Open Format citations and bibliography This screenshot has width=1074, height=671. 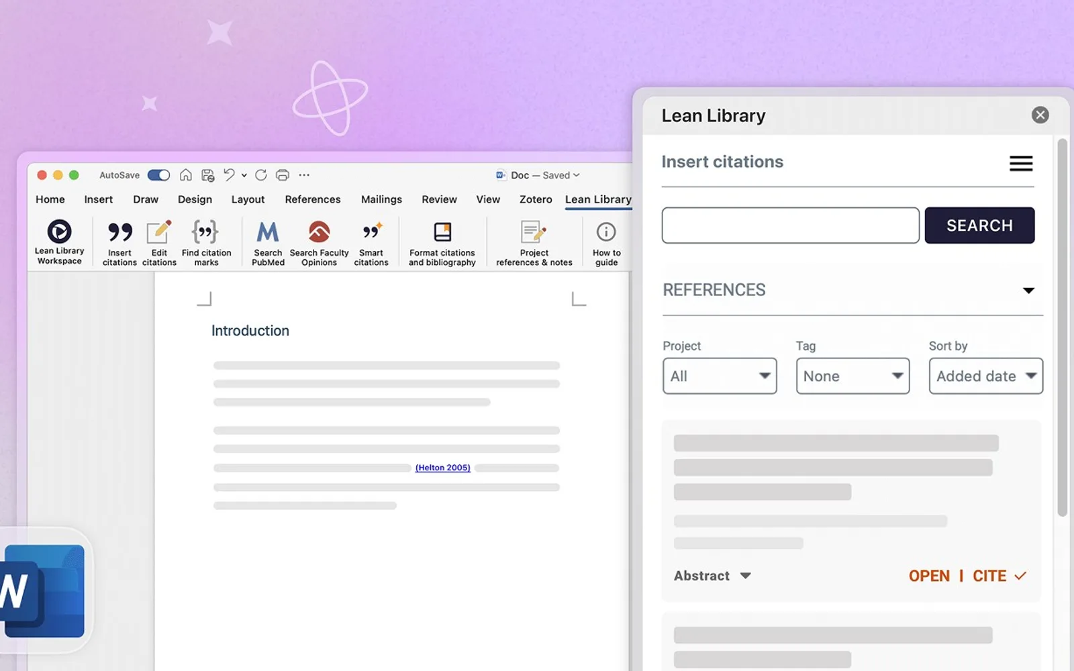tap(442, 244)
